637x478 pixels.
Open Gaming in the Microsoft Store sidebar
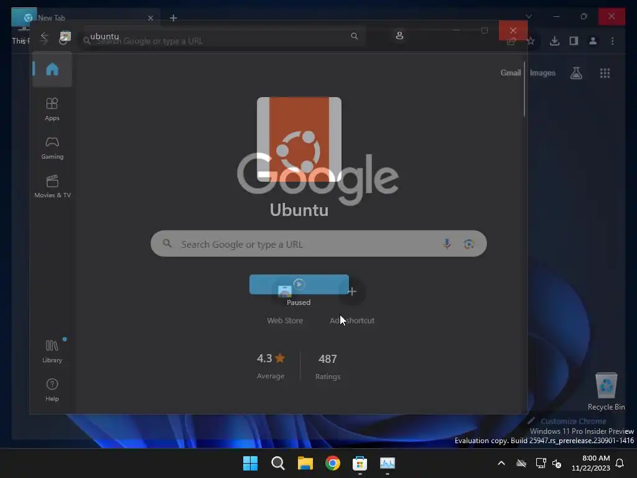click(52, 148)
